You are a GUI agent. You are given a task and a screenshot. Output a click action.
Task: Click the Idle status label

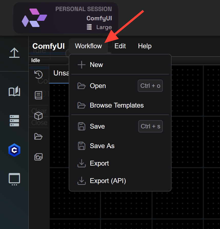pyautogui.click(x=36, y=60)
